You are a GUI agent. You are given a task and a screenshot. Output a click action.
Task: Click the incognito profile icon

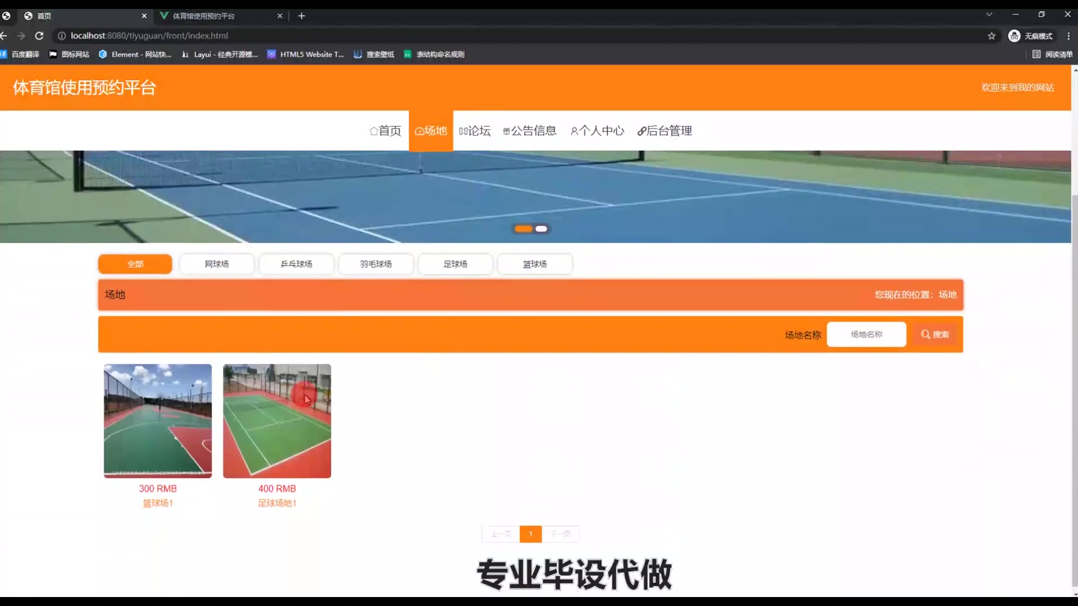[1014, 36]
